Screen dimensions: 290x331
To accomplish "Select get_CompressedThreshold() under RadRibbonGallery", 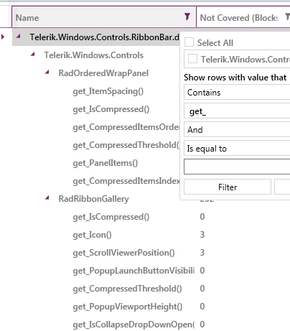I will pyautogui.click(x=127, y=289).
